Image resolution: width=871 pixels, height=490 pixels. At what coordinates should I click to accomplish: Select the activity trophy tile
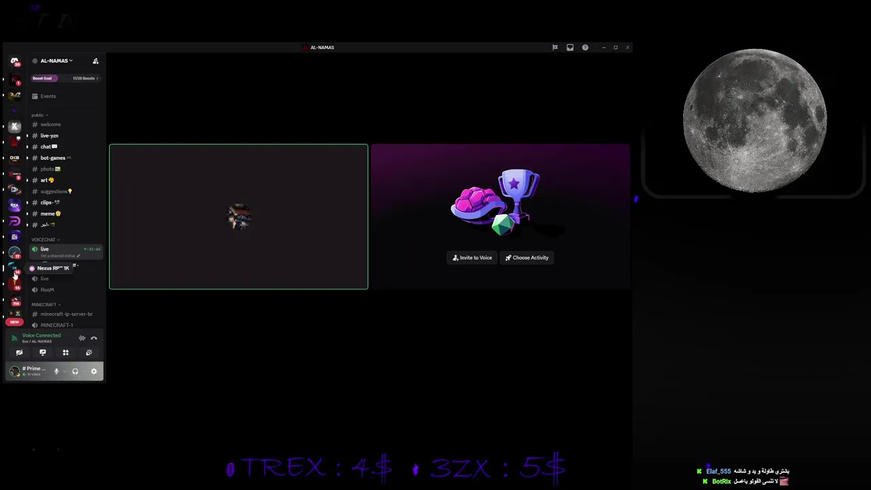(x=500, y=216)
